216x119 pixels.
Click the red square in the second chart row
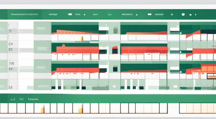(x=115, y=50)
